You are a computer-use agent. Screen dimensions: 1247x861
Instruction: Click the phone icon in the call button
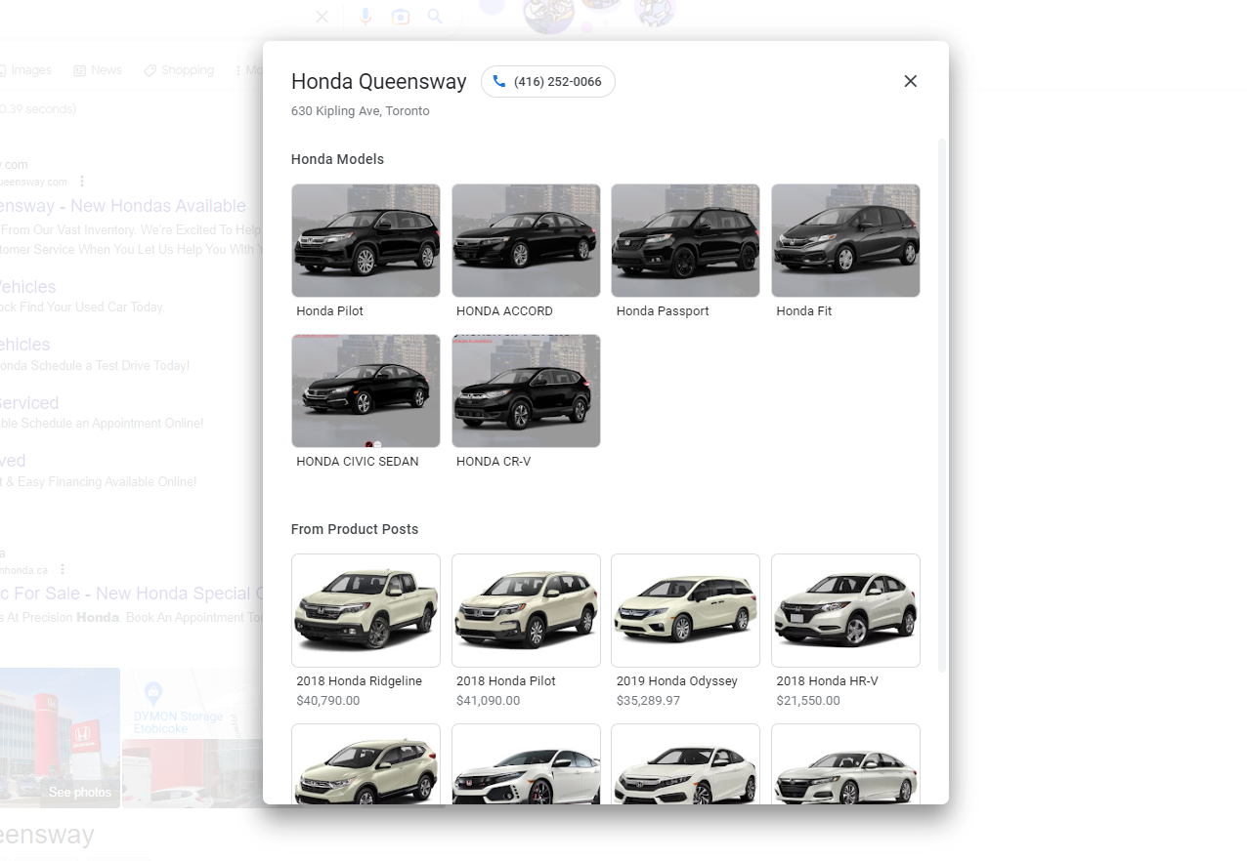pyautogui.click(x=499, y=82)
